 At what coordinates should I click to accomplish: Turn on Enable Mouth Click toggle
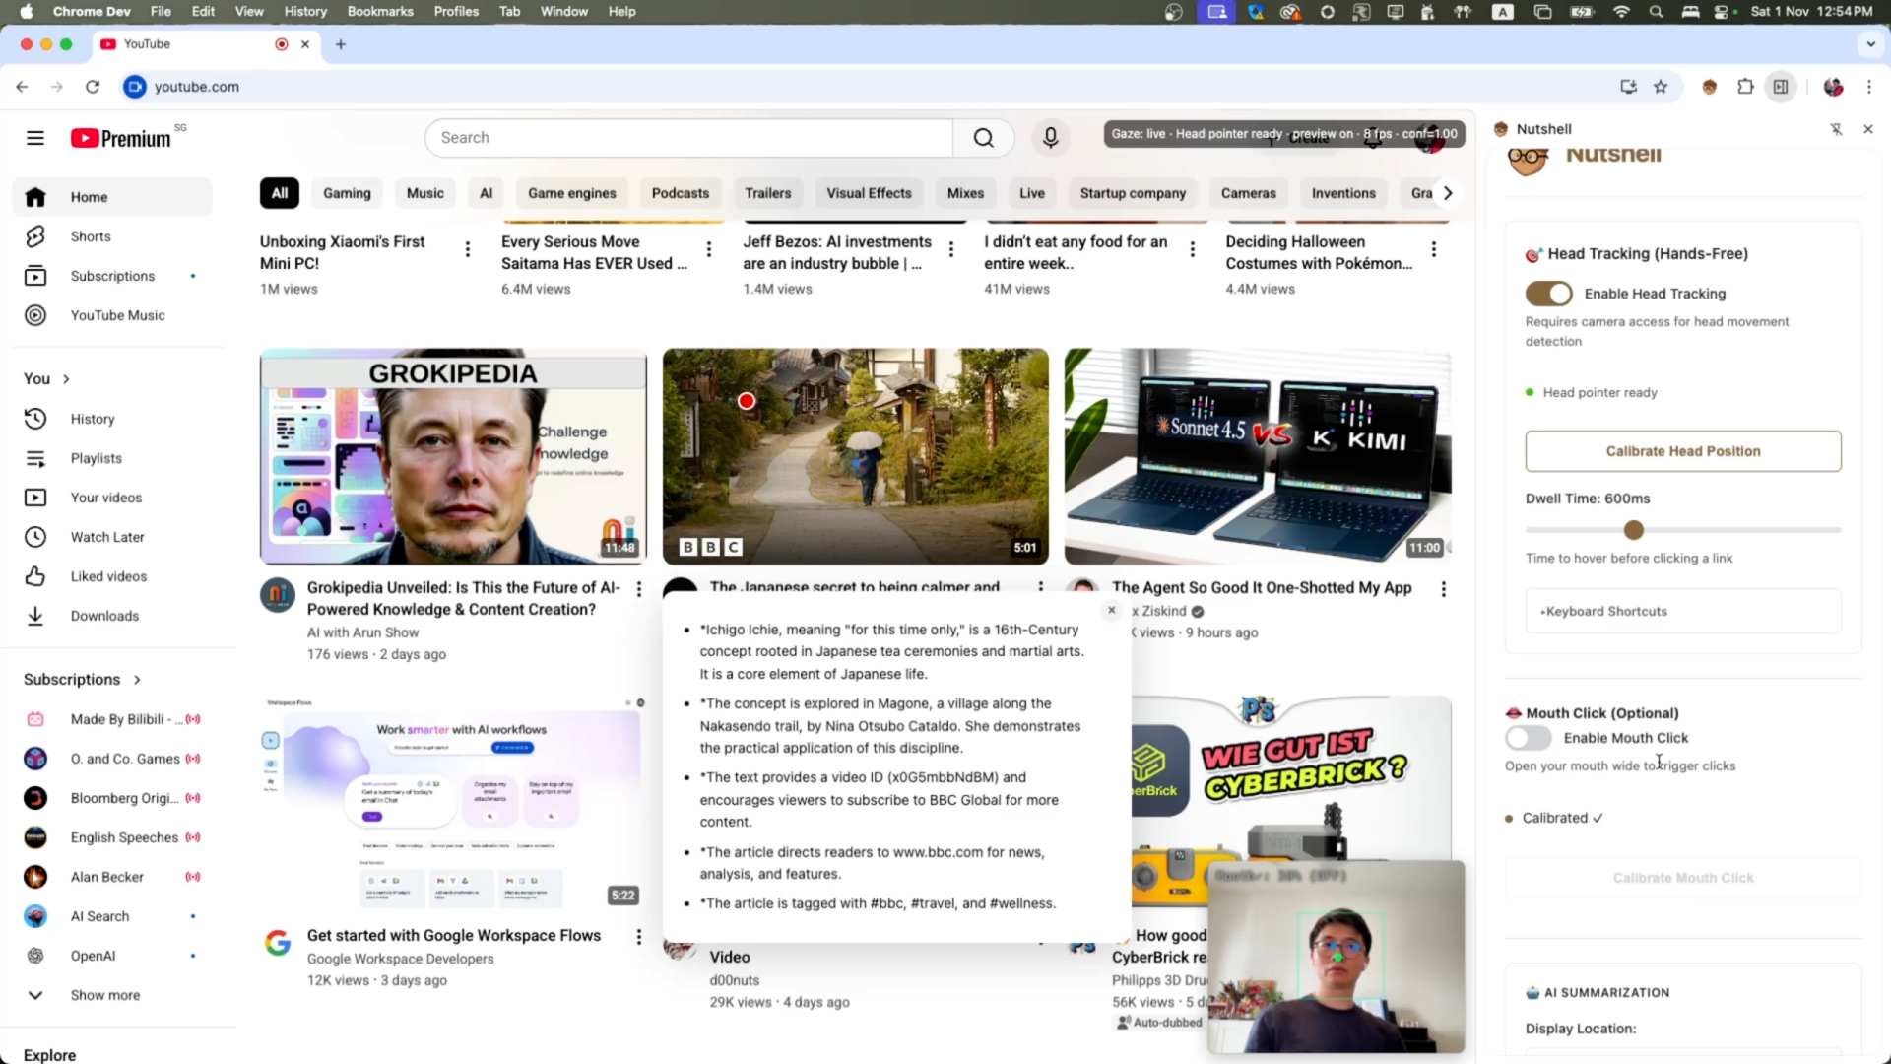point(1528,738)
